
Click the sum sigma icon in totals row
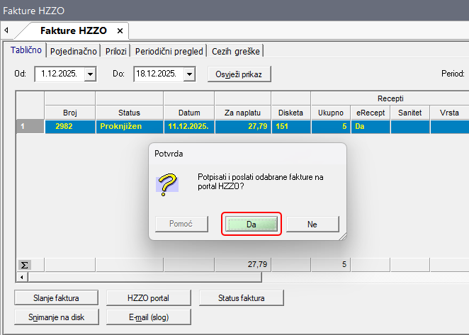pyautogui.click(x=24, y=264)
